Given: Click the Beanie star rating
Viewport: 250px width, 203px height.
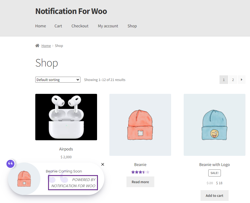Looking at the screenshot, I should point(140,172).
